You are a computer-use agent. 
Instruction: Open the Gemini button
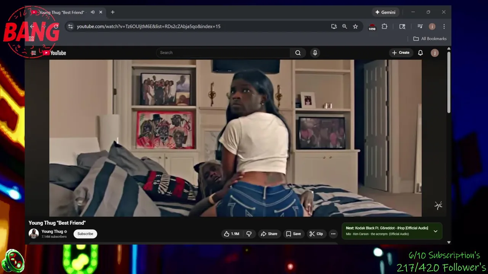[x=385, y=12]
